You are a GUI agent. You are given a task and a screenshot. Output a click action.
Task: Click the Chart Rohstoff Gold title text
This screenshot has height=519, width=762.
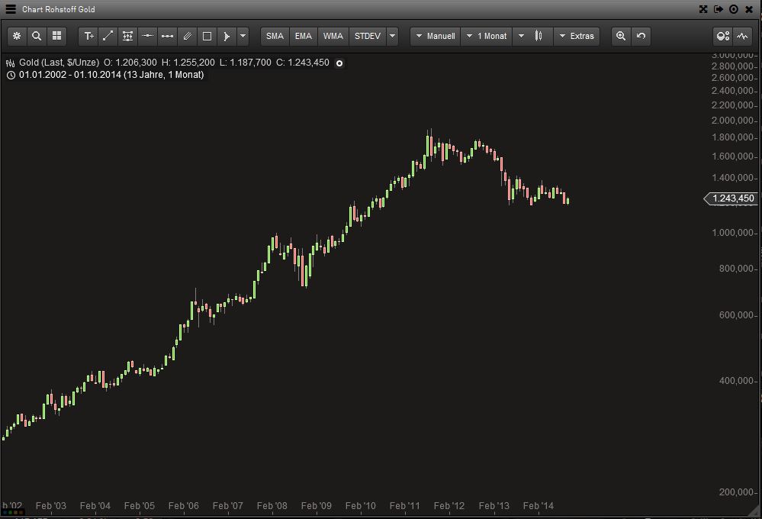pos(58,9)
